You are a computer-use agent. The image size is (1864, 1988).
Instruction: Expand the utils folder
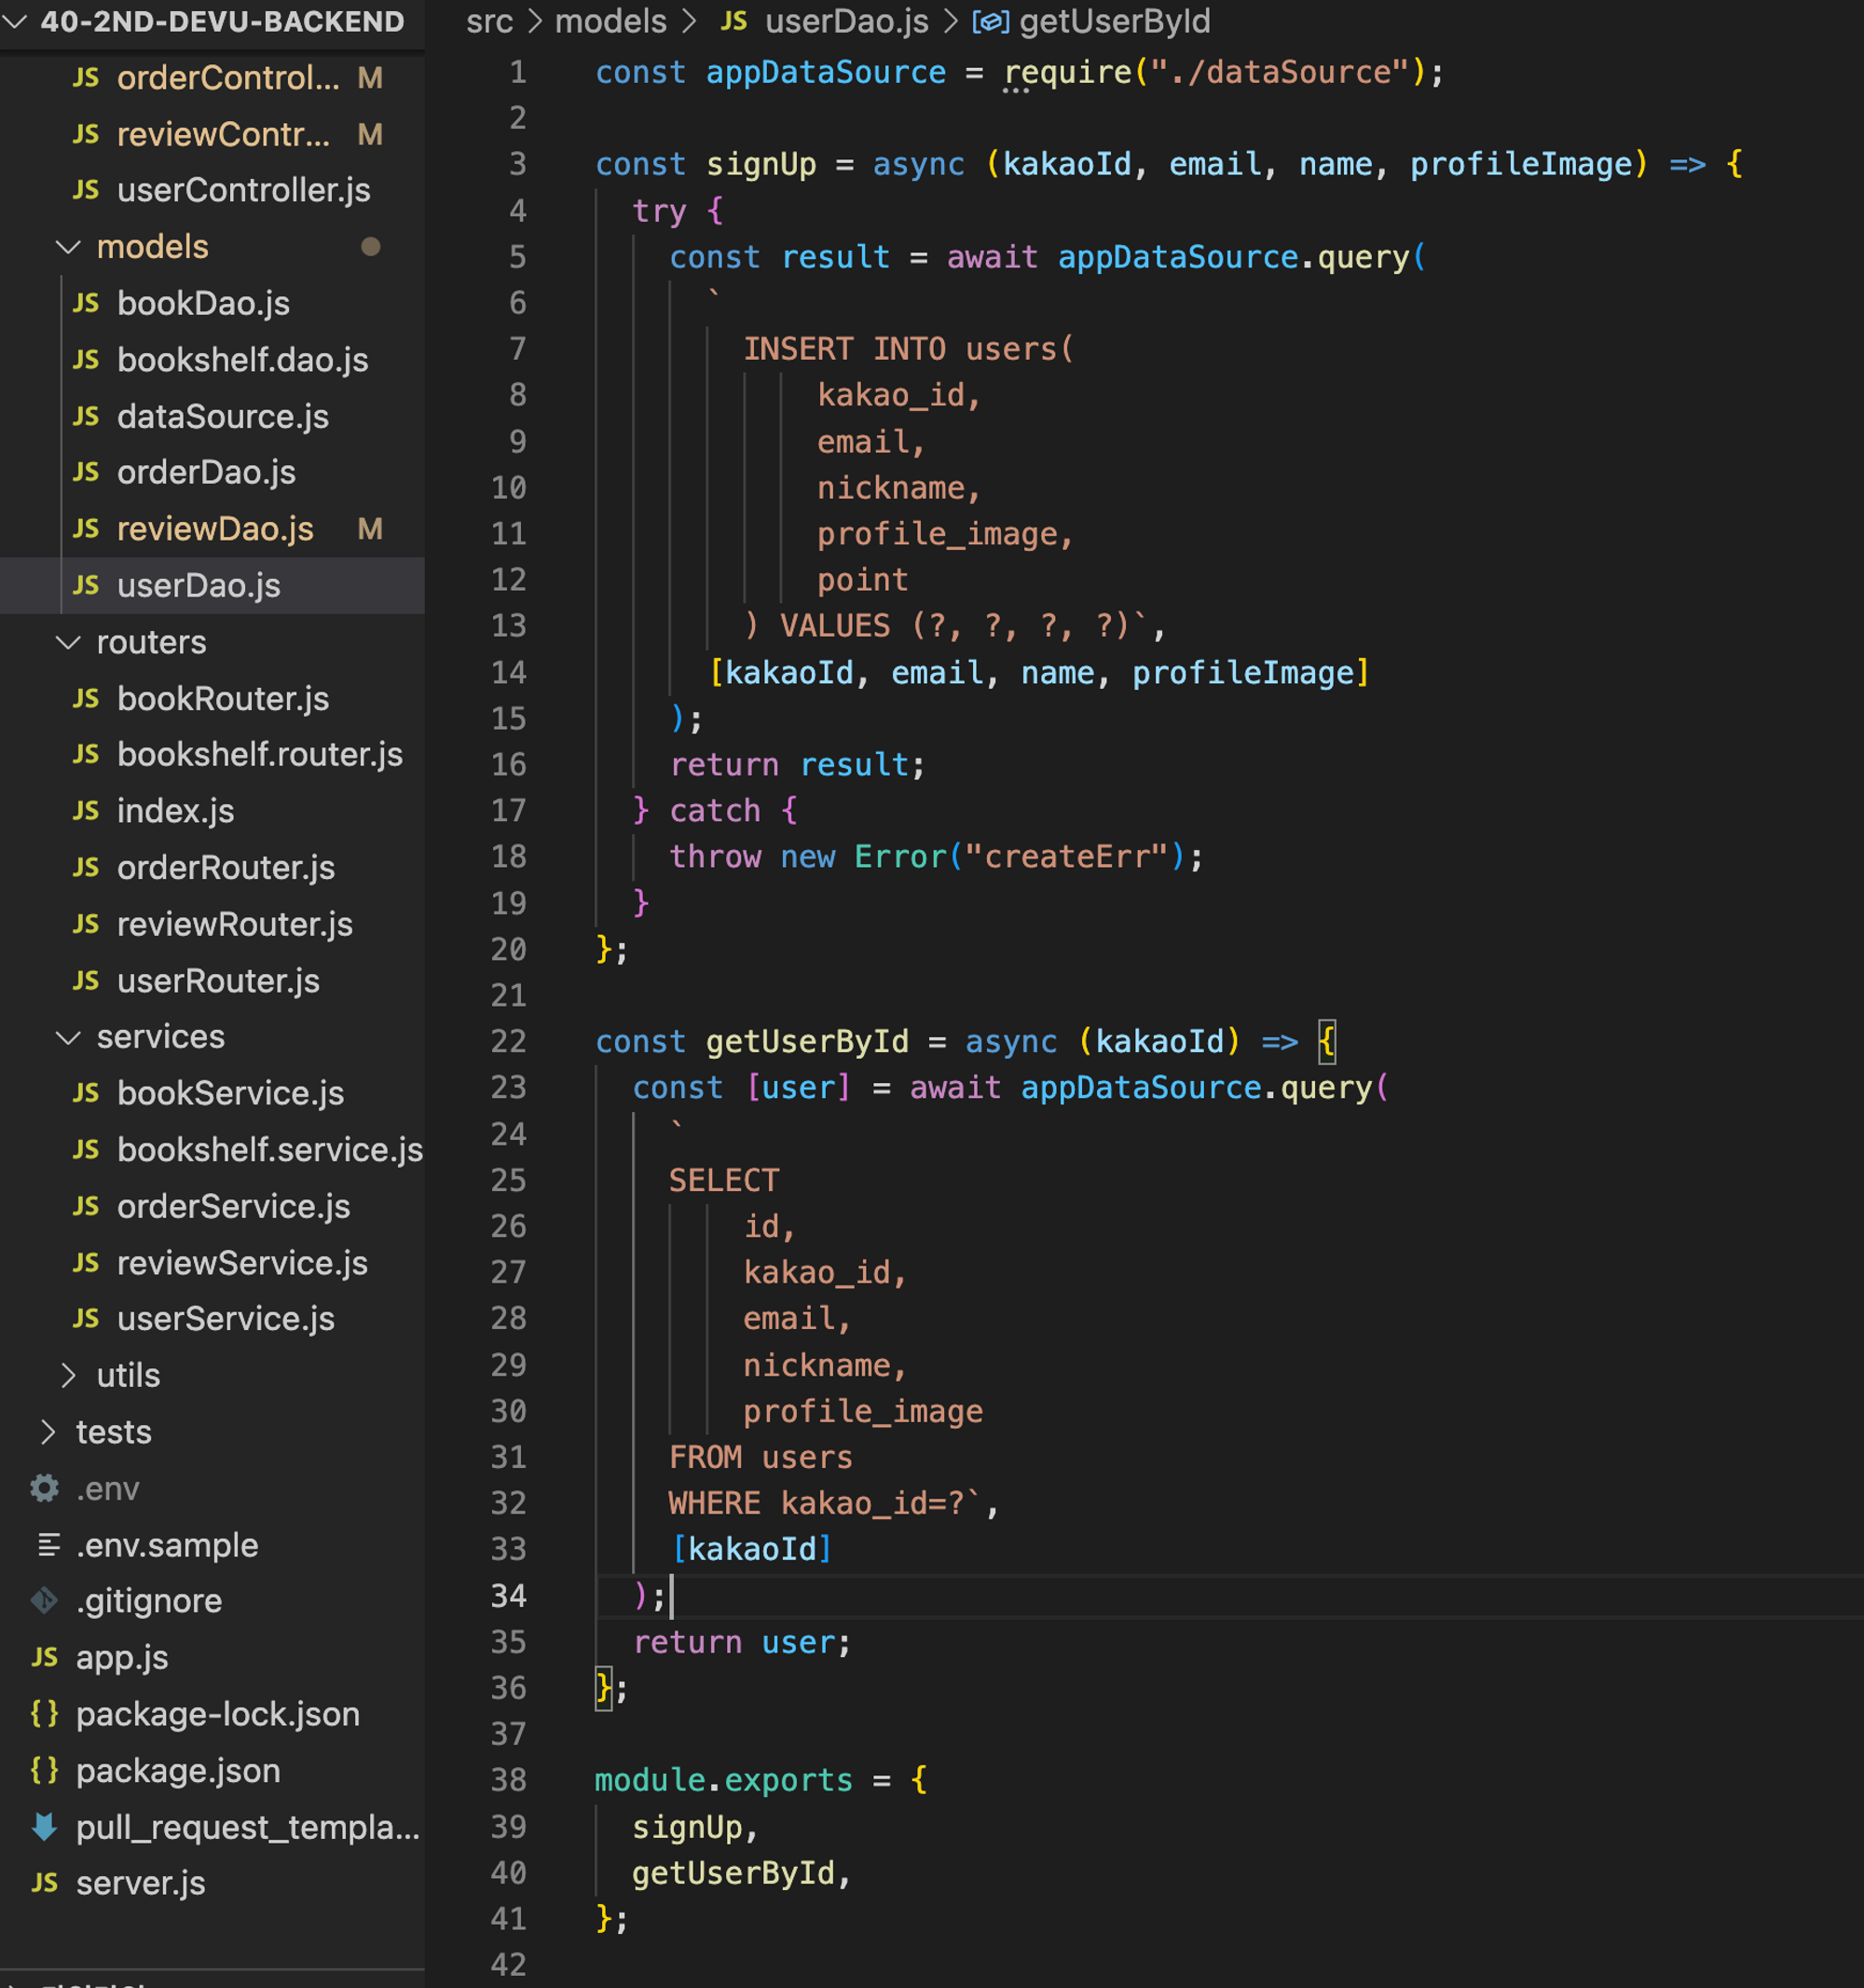pos(68,1375)
